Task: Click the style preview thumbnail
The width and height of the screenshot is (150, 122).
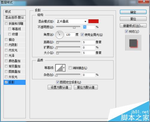Action: (x=133, y=43)
